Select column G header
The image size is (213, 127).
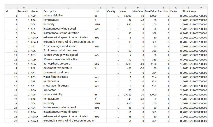point(125,7)
